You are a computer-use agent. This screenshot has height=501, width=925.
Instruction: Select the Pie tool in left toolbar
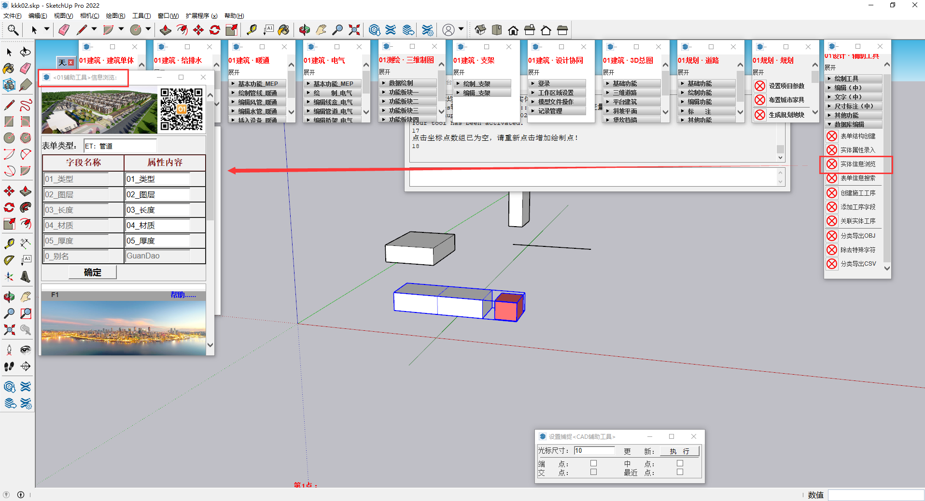coord(26,171)
